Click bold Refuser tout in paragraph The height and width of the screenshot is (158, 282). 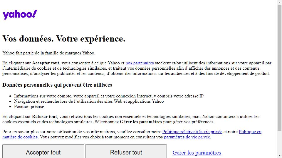click(44, 117)
